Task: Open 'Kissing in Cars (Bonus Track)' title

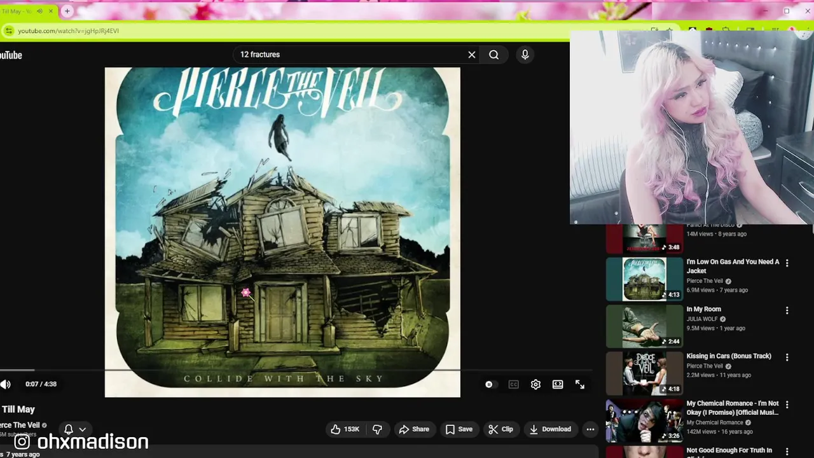Action: (x=729, y=356)
